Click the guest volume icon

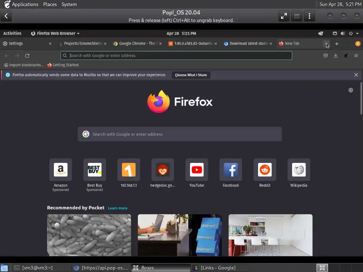point(343,33)
